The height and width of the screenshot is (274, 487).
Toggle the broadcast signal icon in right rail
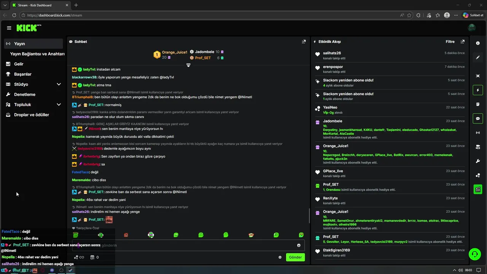tap(478, 132)
